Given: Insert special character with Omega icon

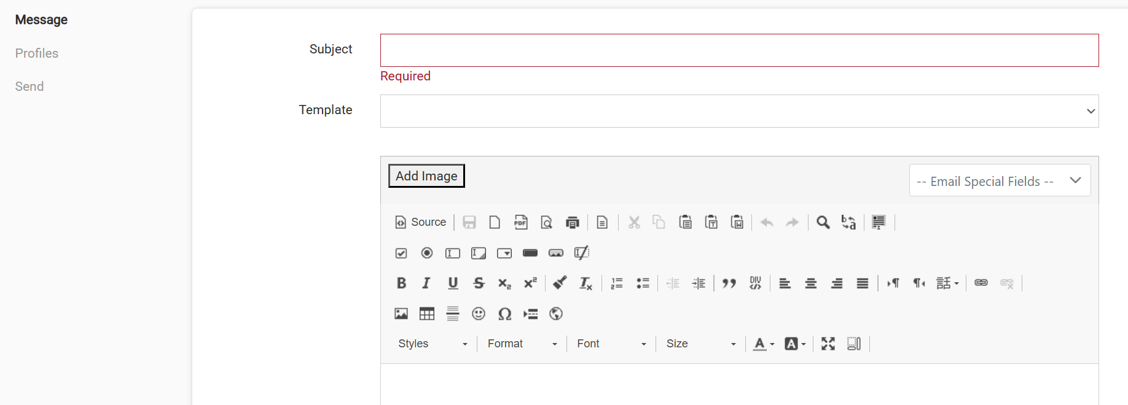Looking at the screenshot, I should [x=504, y=314].
